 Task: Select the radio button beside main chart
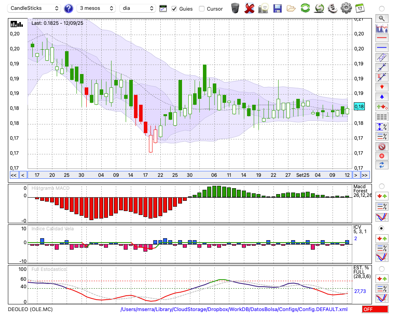382,9
